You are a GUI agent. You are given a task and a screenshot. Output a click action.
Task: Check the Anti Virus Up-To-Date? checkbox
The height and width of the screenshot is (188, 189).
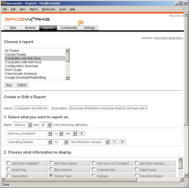[x=94, y=163]
